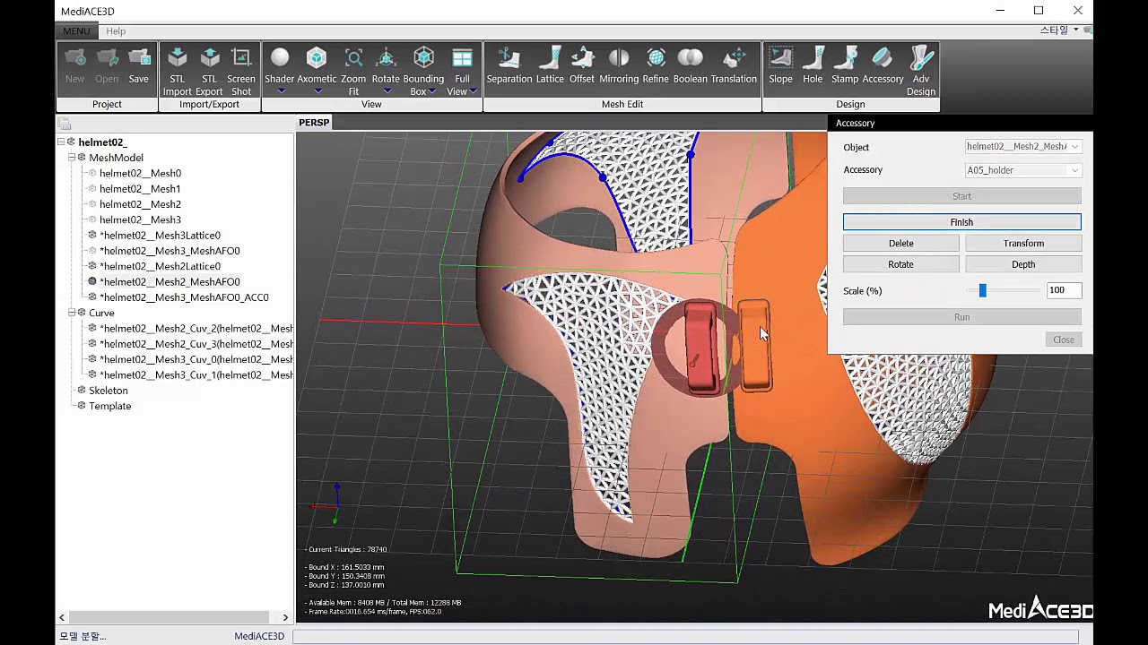Open the Refine mesh tool

pyautogui.click(x=656, y=67)
